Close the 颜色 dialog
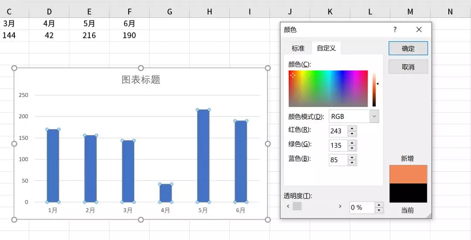471x240 pixels. (x=419, y=30)
